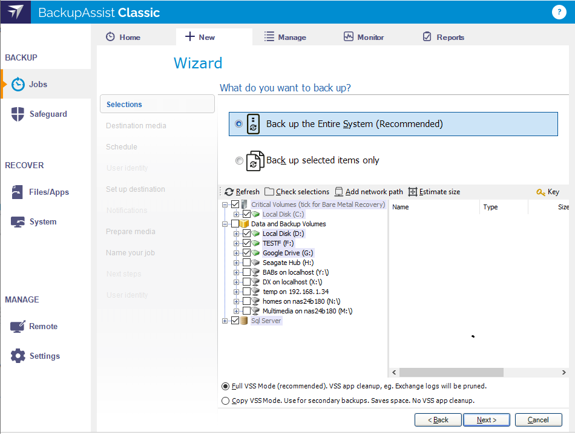This screenshot has height=435, width=575.
Task: Click the Settings gear icon
Action: click(18, 356)
